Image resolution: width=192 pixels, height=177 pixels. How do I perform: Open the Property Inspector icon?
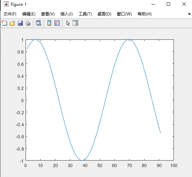click(76, 23)
